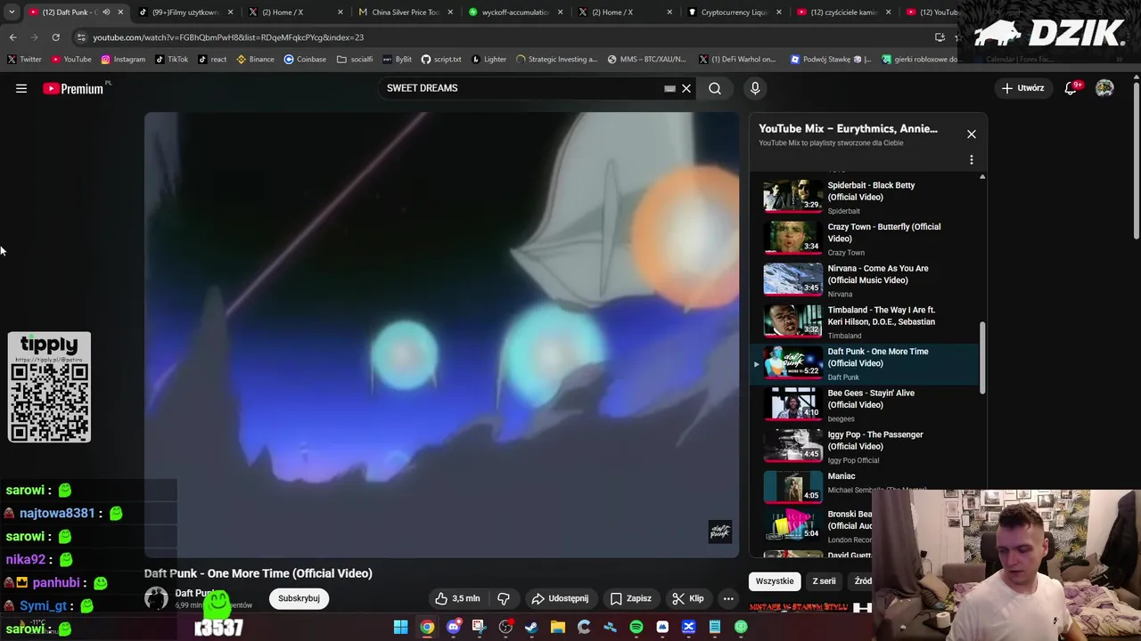Play Iggy Pop - The Passenger
The image size is (1141, 641).
865,446
